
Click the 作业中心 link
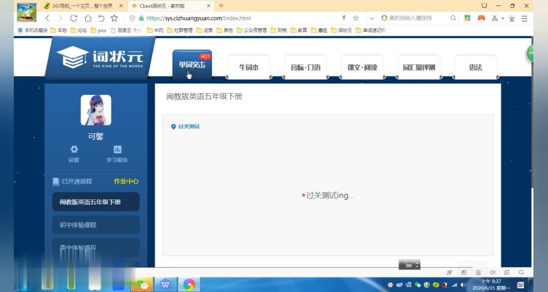[x=126, y=181]
